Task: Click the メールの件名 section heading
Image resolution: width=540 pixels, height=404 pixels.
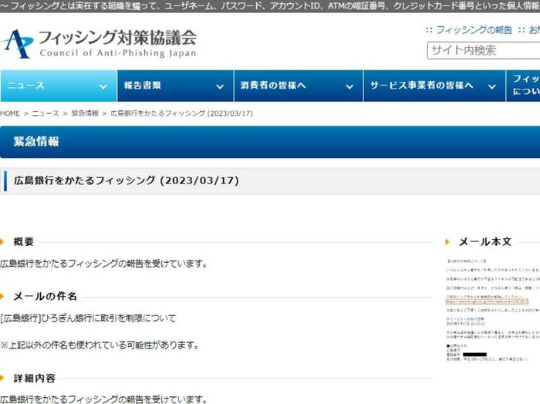Action: pos(45,296)
